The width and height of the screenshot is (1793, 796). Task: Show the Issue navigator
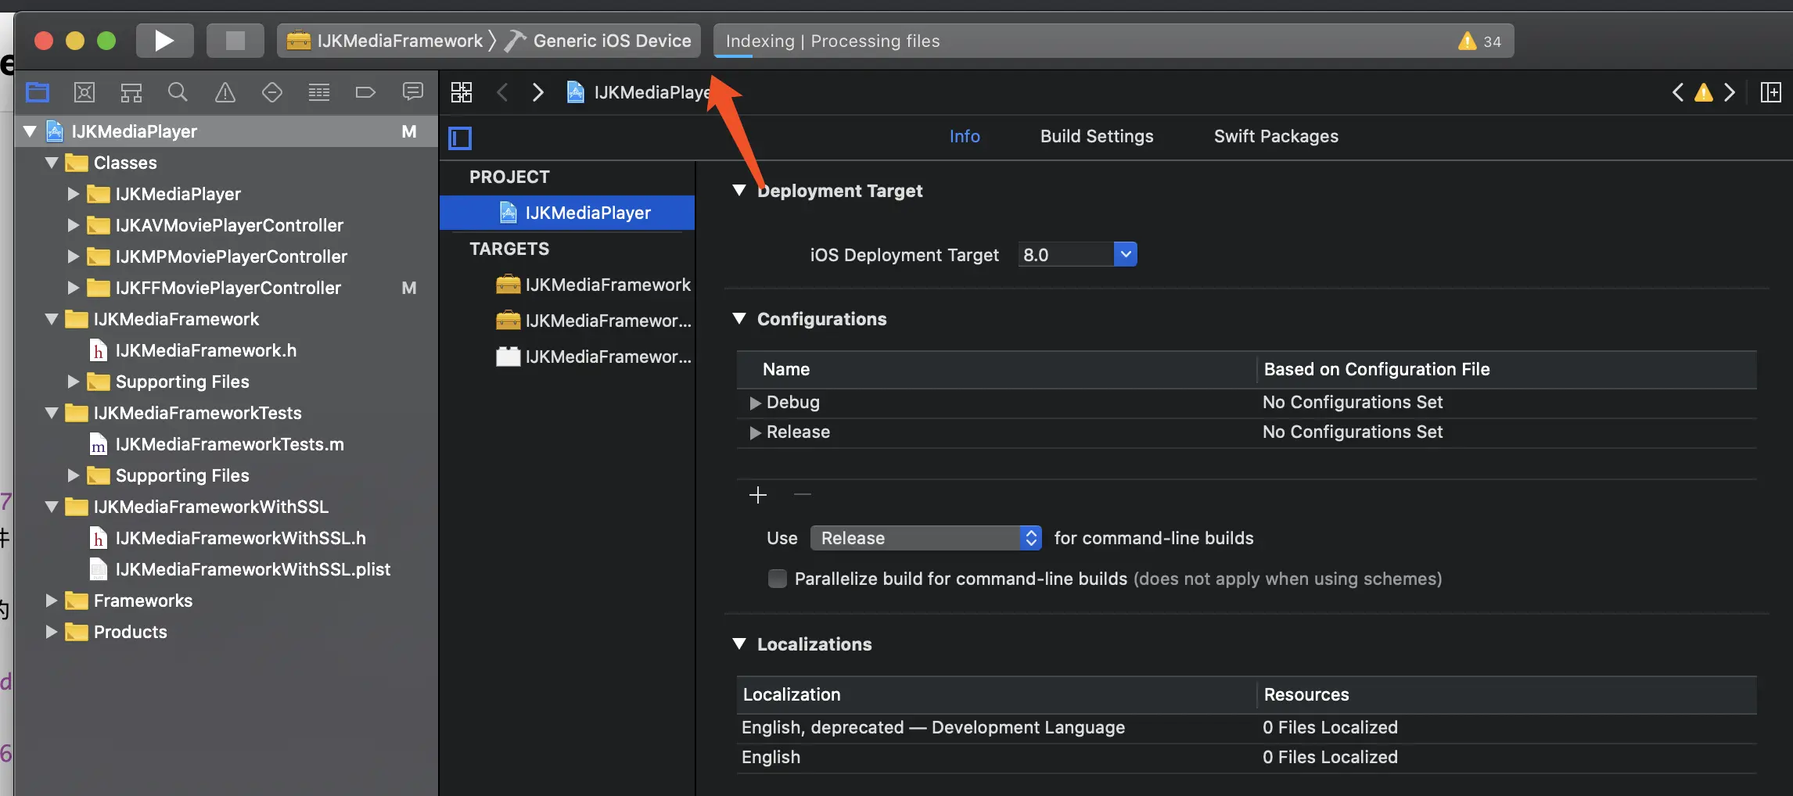(x=225, y=92)
